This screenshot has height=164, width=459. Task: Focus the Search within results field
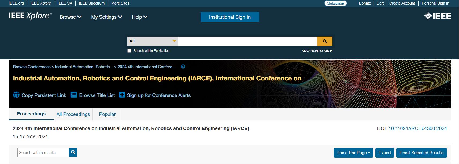43,152
